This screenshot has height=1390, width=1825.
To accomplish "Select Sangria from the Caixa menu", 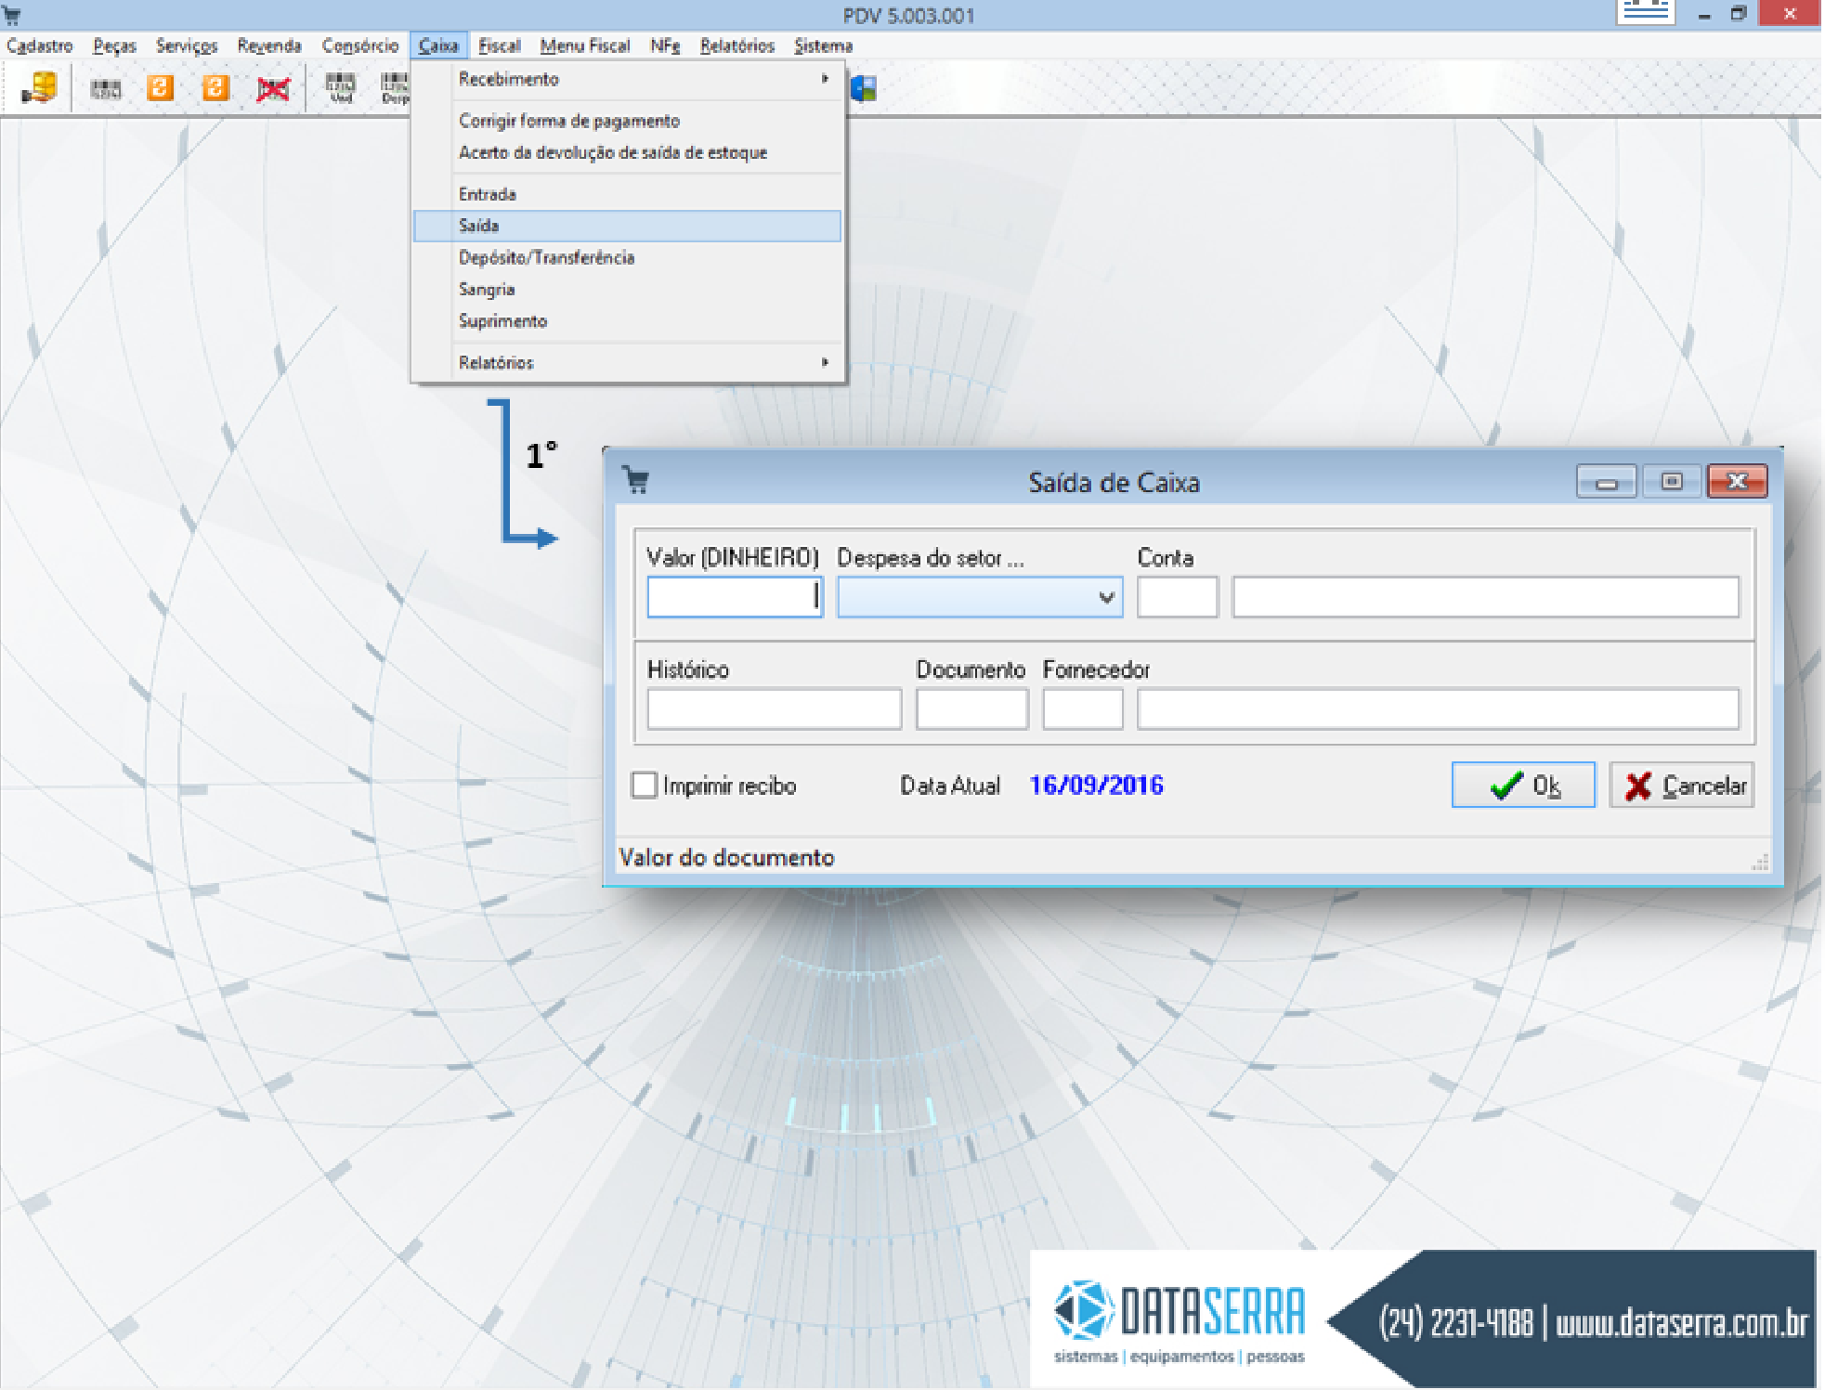I will pyautogui.click(x=487, y=289).
